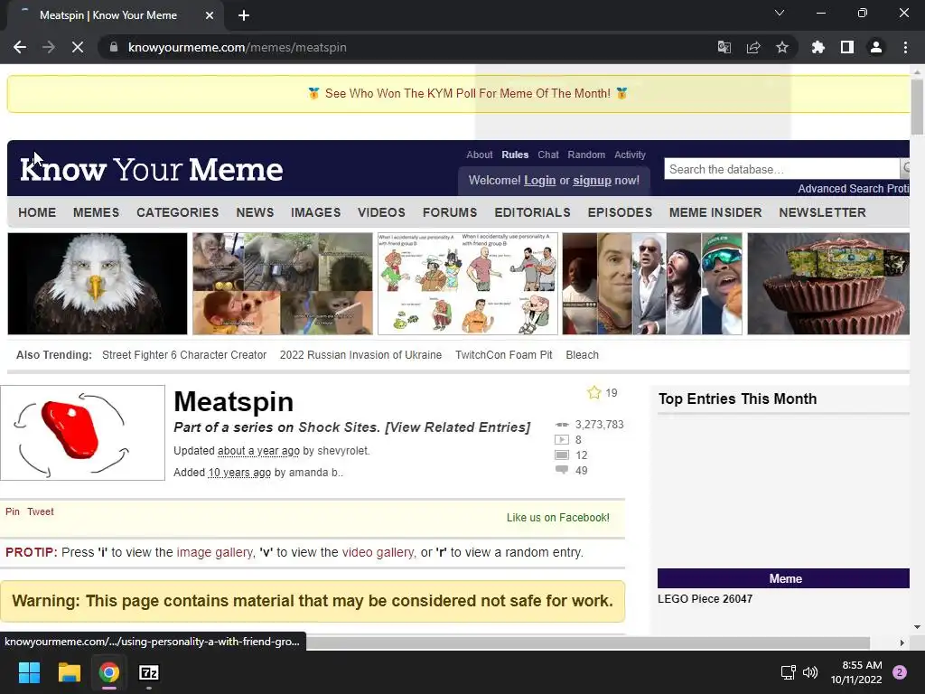This screenshot has height=694, width=925.
Task: Click the views count icon
Action: [562, 425]
